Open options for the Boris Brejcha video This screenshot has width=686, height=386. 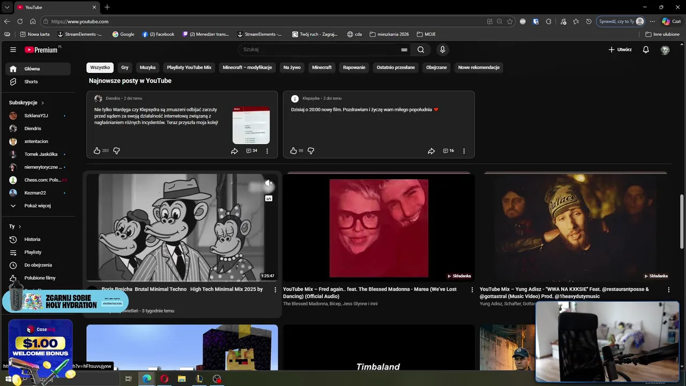pos(275,289)
